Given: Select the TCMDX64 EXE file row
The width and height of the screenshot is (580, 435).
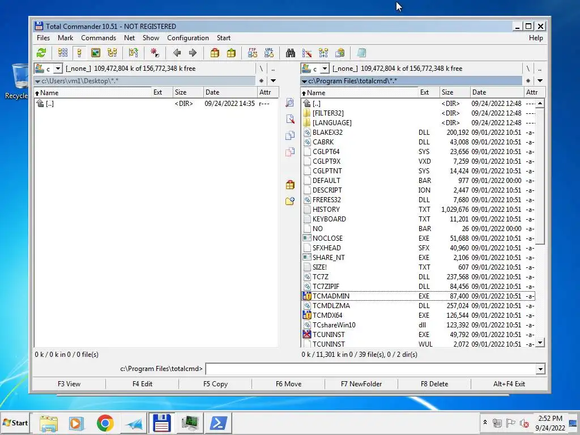Looking at the screenshot, I should click(x=419, y=315).
